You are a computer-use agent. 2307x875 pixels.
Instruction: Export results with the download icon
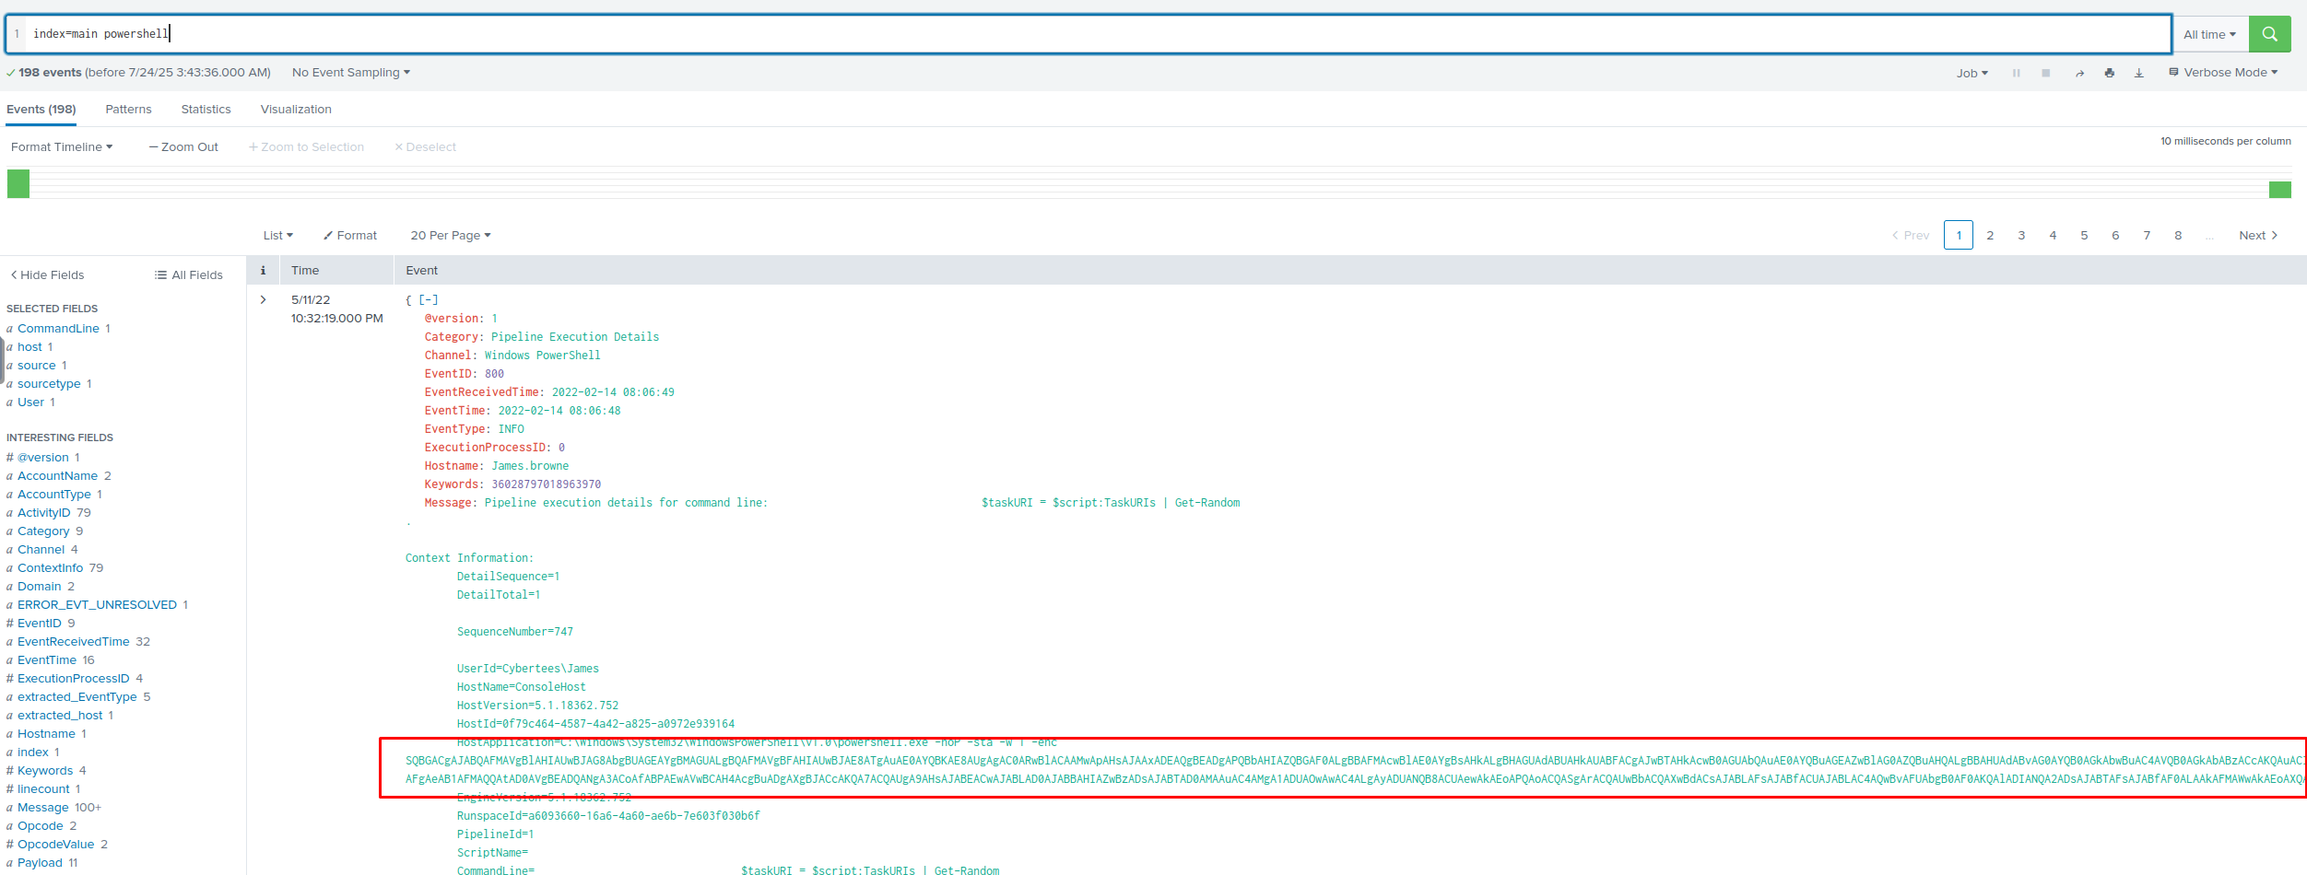coord(2139,73)
